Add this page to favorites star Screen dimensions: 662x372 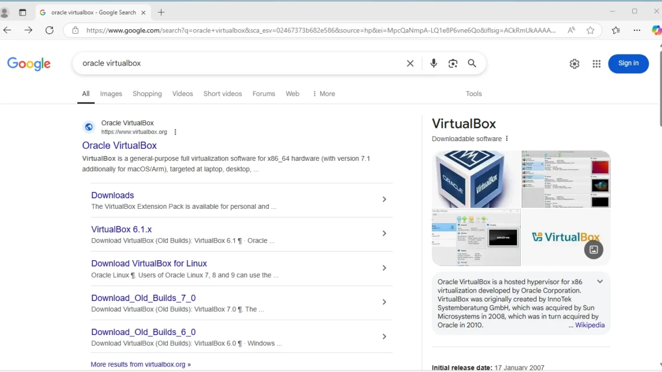590,30
